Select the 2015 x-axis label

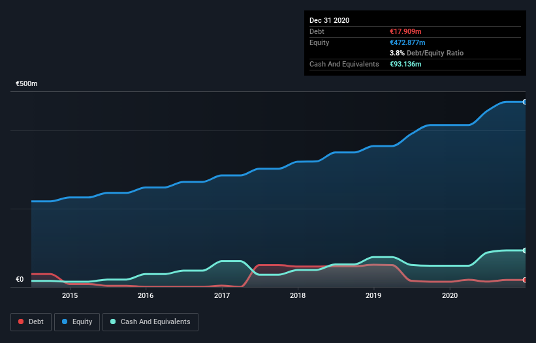[70, 295]
